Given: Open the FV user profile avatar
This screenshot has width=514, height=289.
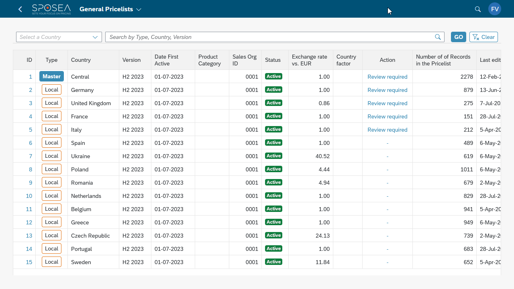Looking at the screenshot, I should tap(495, 8).
